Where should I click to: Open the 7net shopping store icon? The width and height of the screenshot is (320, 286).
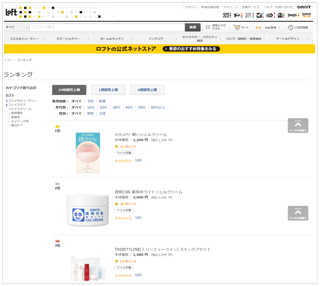pyautogui.click(x=238, y=15)
